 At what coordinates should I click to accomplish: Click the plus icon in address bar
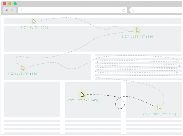22,10
